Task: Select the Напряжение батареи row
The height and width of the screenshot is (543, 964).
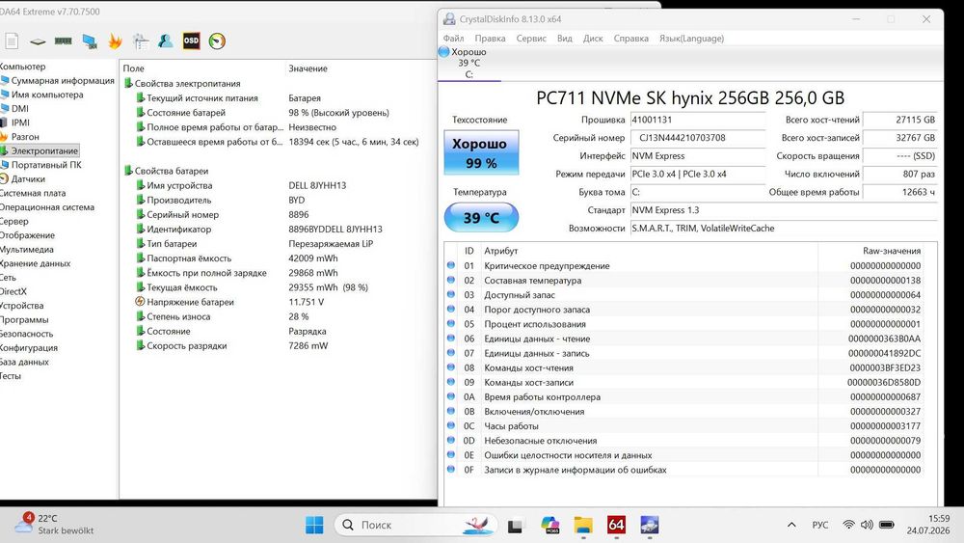Action: coord(278,302)
